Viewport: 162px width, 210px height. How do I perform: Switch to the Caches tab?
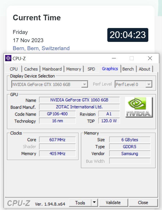(31, 69)
